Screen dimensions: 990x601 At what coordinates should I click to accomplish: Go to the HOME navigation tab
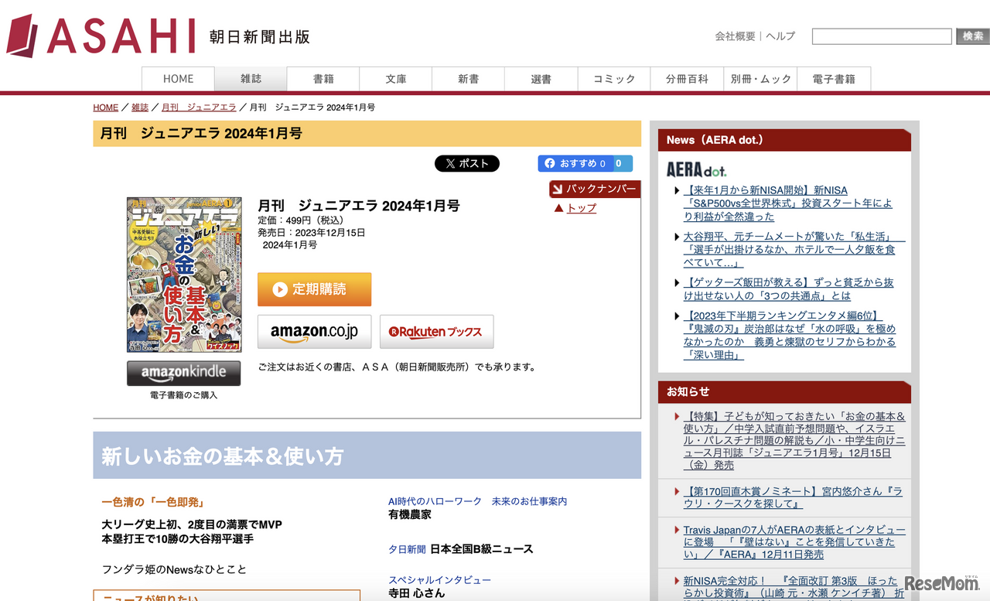(x=178, y=79)
